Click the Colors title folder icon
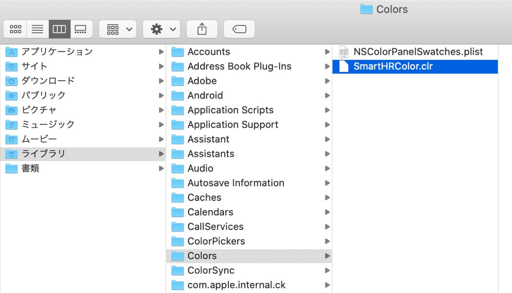512x293 pixels. pos(366,9)
